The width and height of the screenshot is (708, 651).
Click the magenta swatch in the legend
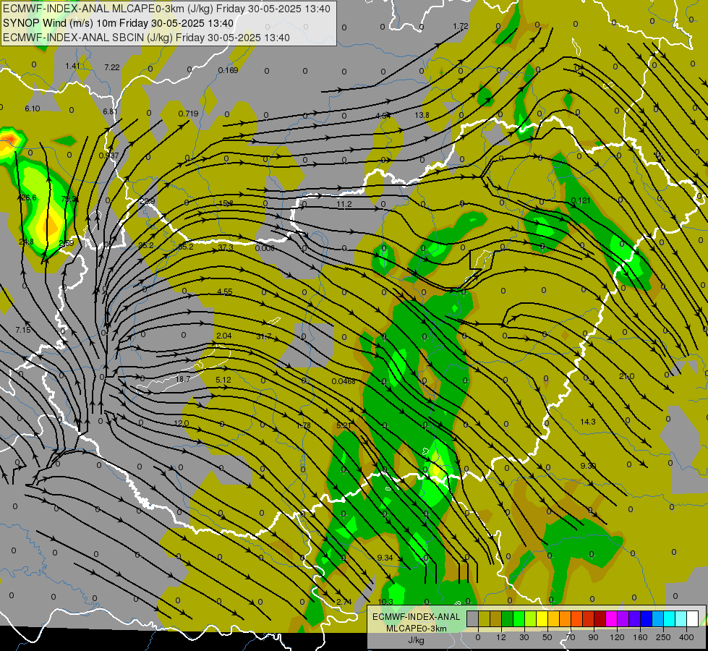(611, 618)
